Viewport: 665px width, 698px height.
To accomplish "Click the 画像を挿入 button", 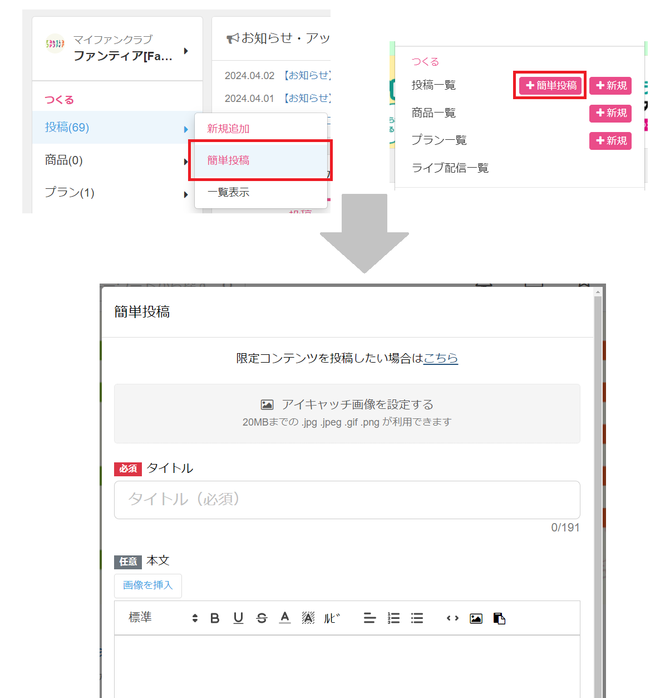I will [x=147, y=585].
